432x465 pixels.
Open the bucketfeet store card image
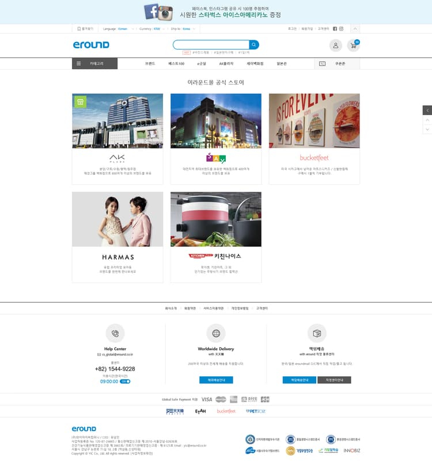[314, 121]
